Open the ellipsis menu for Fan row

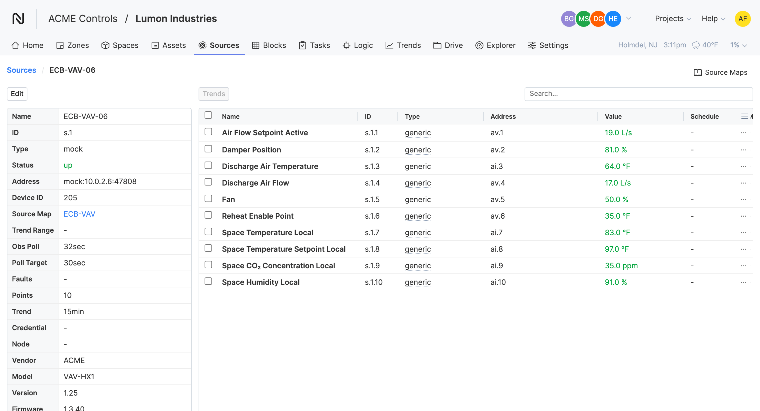coord(743,200)
